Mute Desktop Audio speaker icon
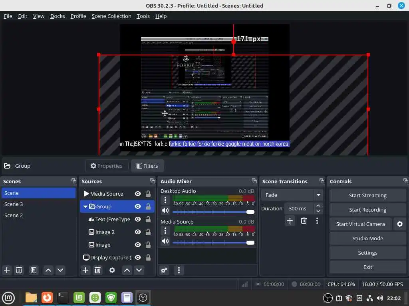The height and width of the screenshot is (306, 409). click(x=165, y=210)
